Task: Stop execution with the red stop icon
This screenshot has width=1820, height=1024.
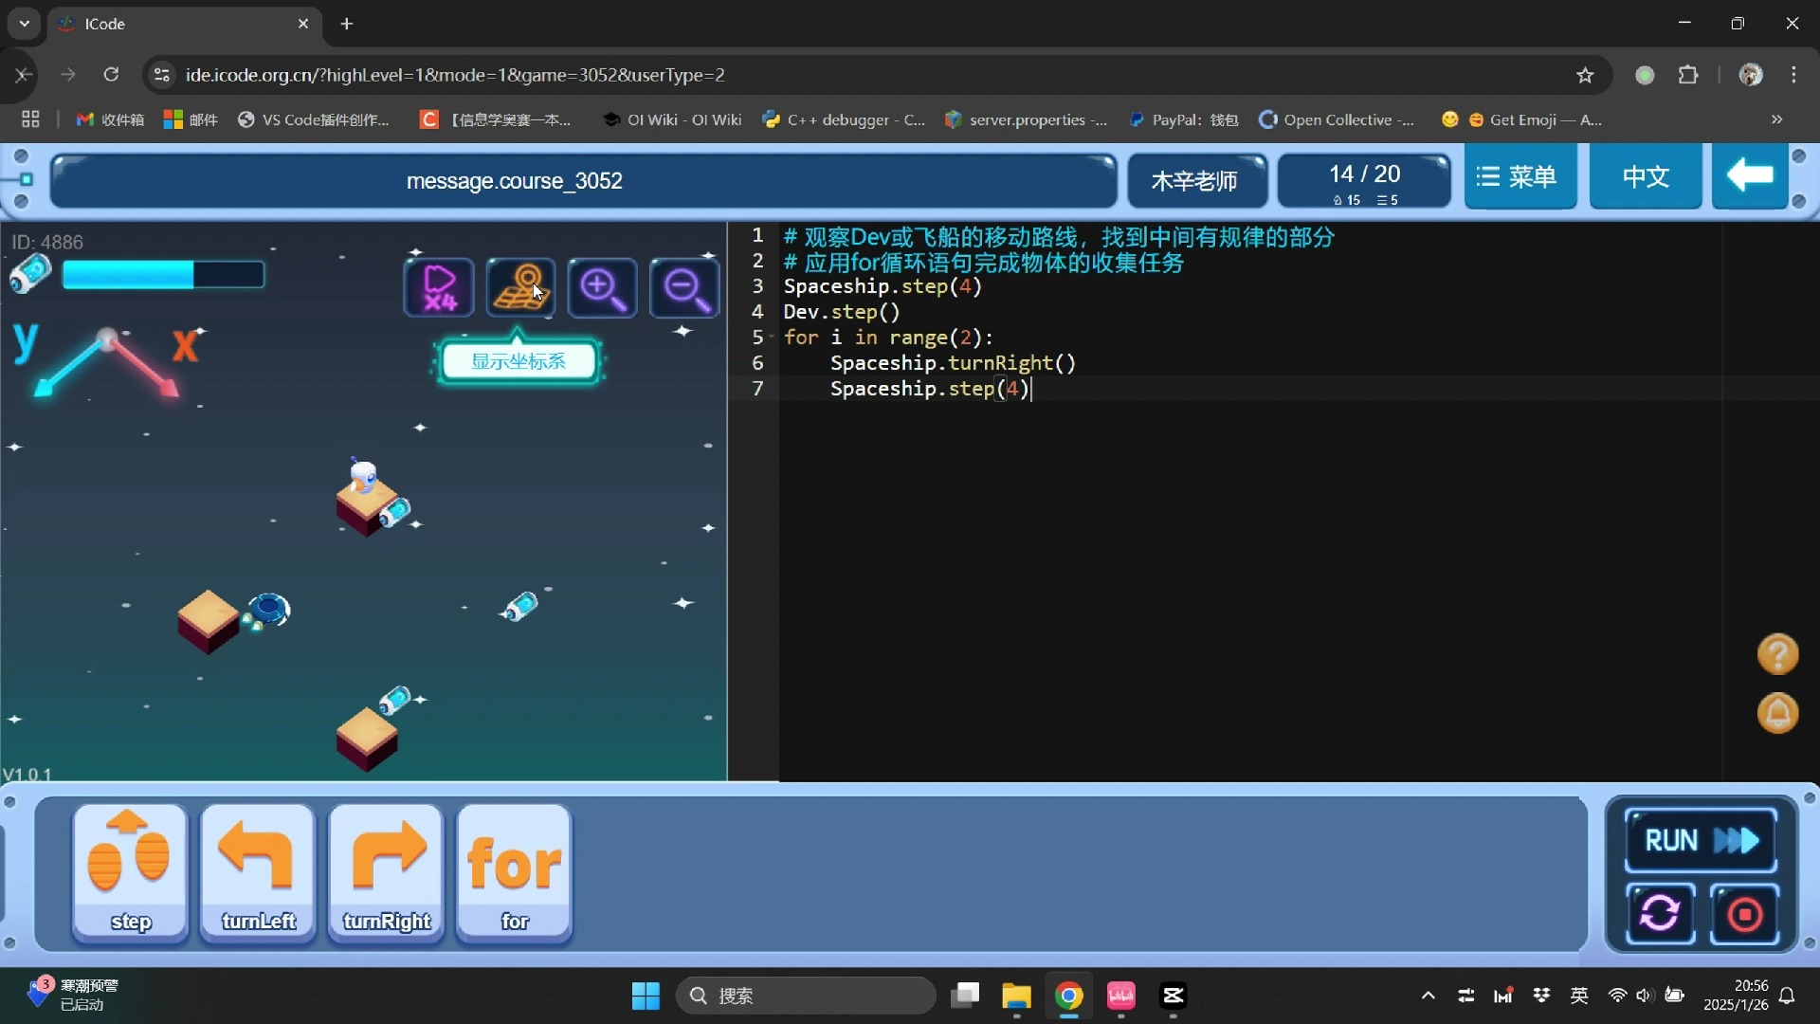Action: click(1745, 914)
